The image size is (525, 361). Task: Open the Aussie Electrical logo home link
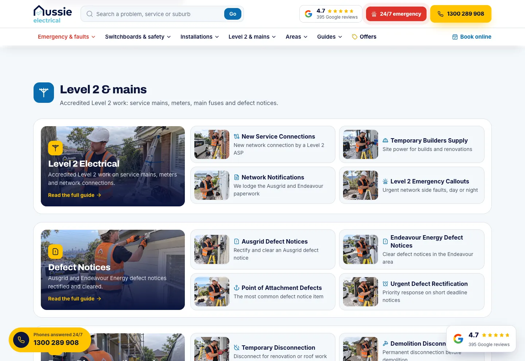[x=52, y=14]
